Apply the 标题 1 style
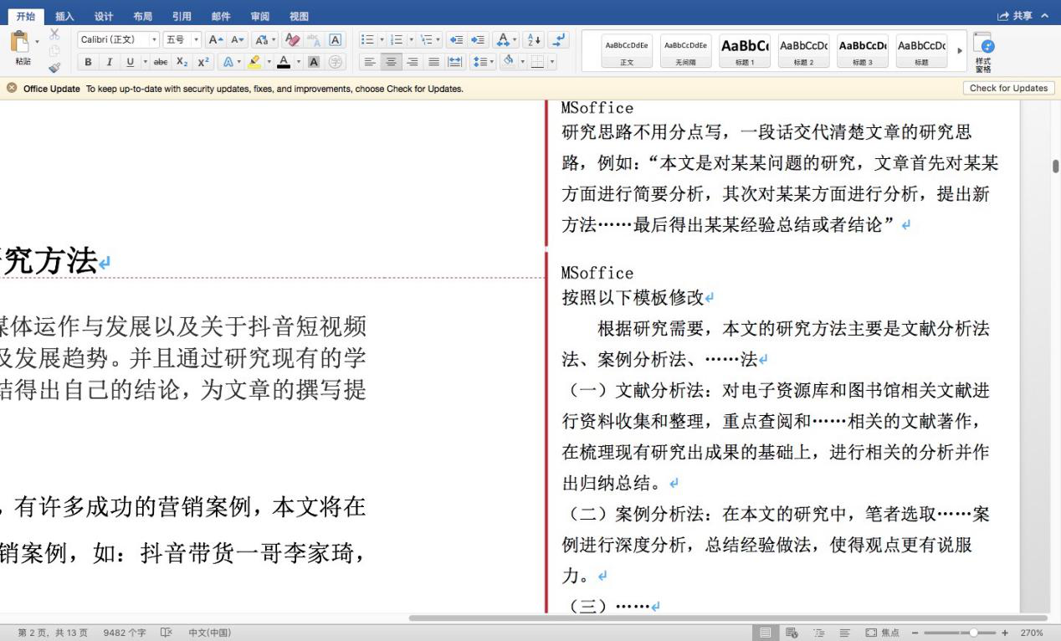Image resolution: width=1061 pixels, height=641 pixels. click(745, 52)
